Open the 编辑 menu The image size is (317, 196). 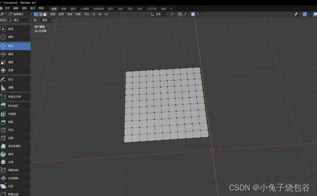(16, 8)
